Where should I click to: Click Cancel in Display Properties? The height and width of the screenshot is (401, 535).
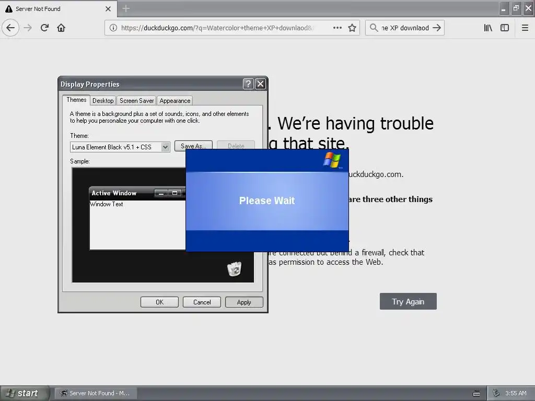point(202,302)
